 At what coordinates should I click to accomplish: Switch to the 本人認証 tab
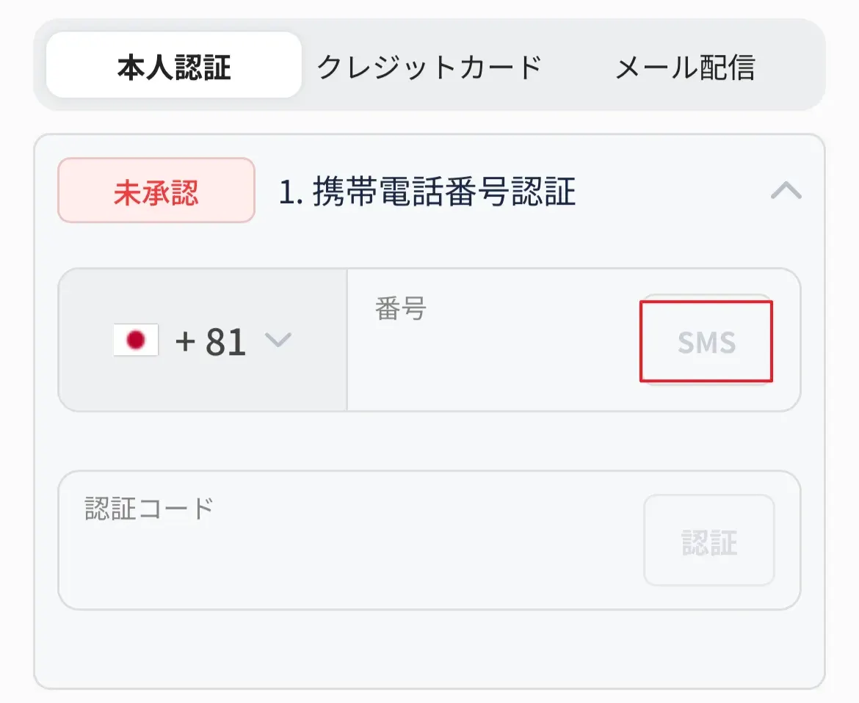(174, 68)
